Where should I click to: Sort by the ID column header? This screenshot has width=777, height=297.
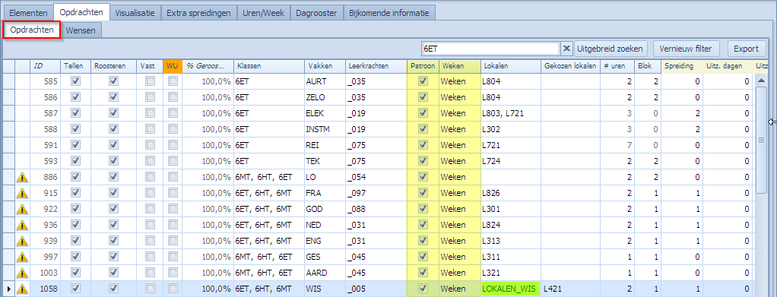(45, 66)
